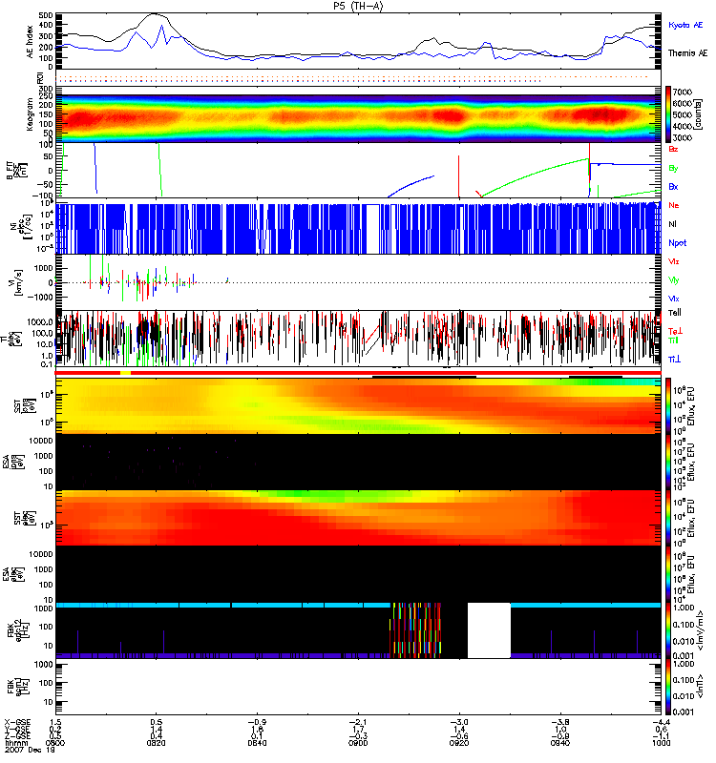
Task: Click the 0900 time tick label
Action: coord(358,743)
